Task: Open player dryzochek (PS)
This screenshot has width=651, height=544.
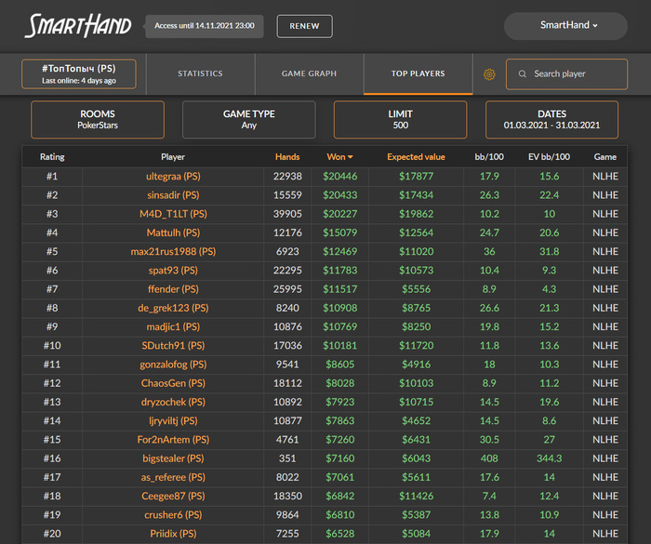Action: tap(173, 402)
